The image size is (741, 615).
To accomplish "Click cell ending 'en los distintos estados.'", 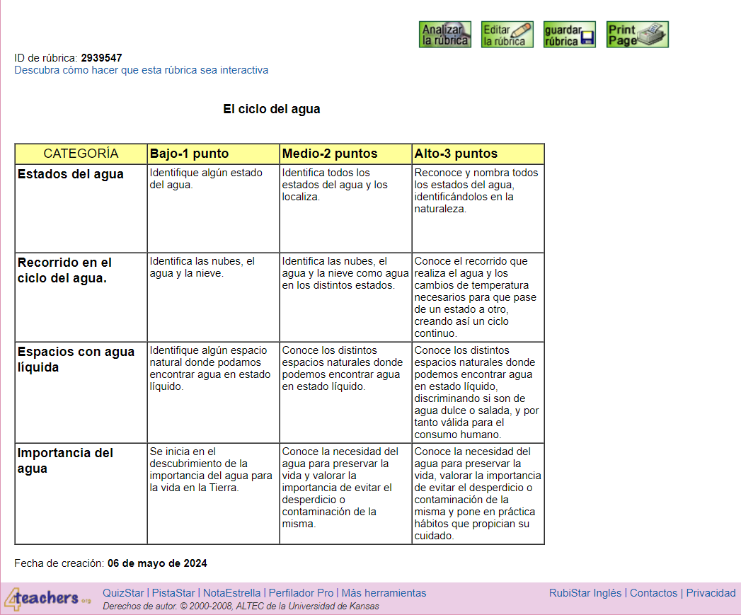I will [x=345, y=297].
